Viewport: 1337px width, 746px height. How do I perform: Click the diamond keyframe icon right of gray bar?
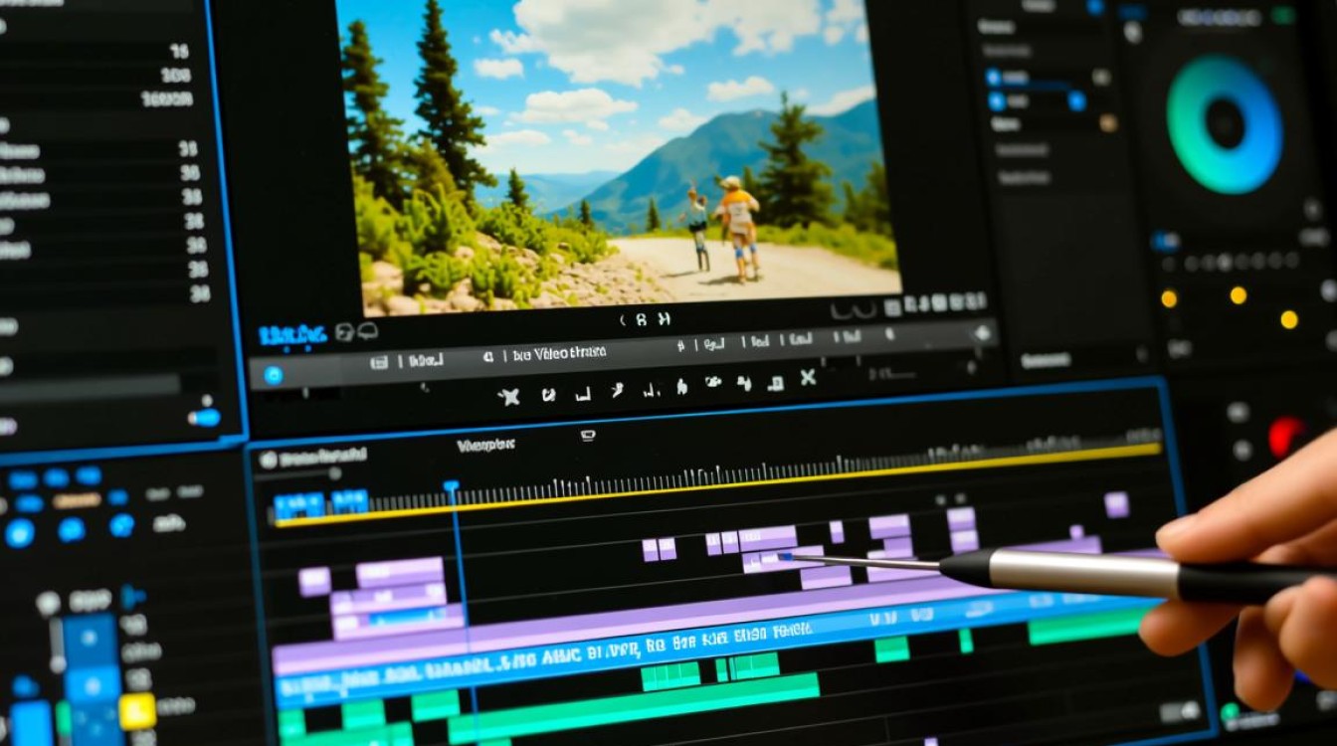[984, 334]
